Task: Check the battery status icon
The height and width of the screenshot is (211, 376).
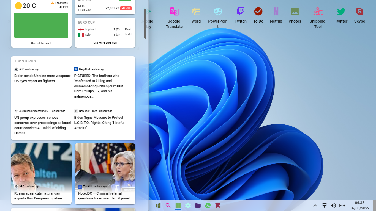Action: tap(342, 206)
